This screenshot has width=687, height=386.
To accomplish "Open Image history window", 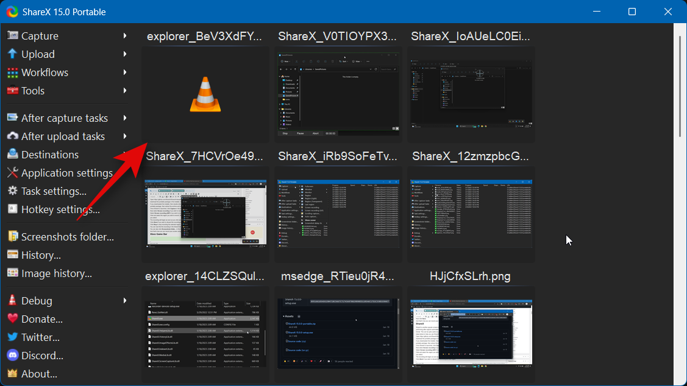I will pos(56,273).
